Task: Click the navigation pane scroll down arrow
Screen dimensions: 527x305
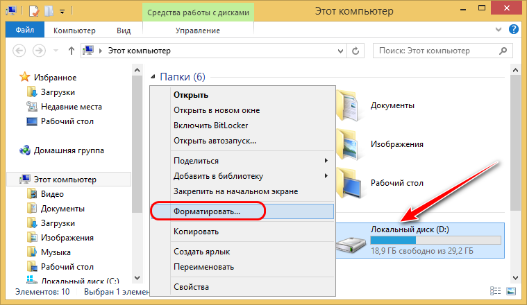Action: pyautogui.click(x=137, y=278)
